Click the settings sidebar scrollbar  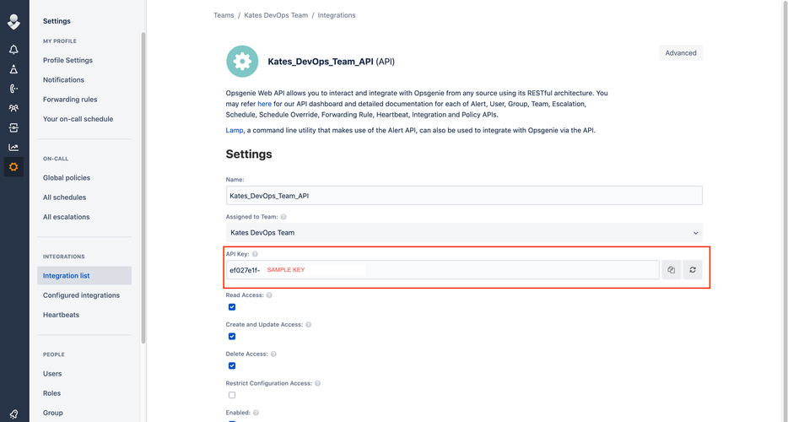tap(143, 187)
